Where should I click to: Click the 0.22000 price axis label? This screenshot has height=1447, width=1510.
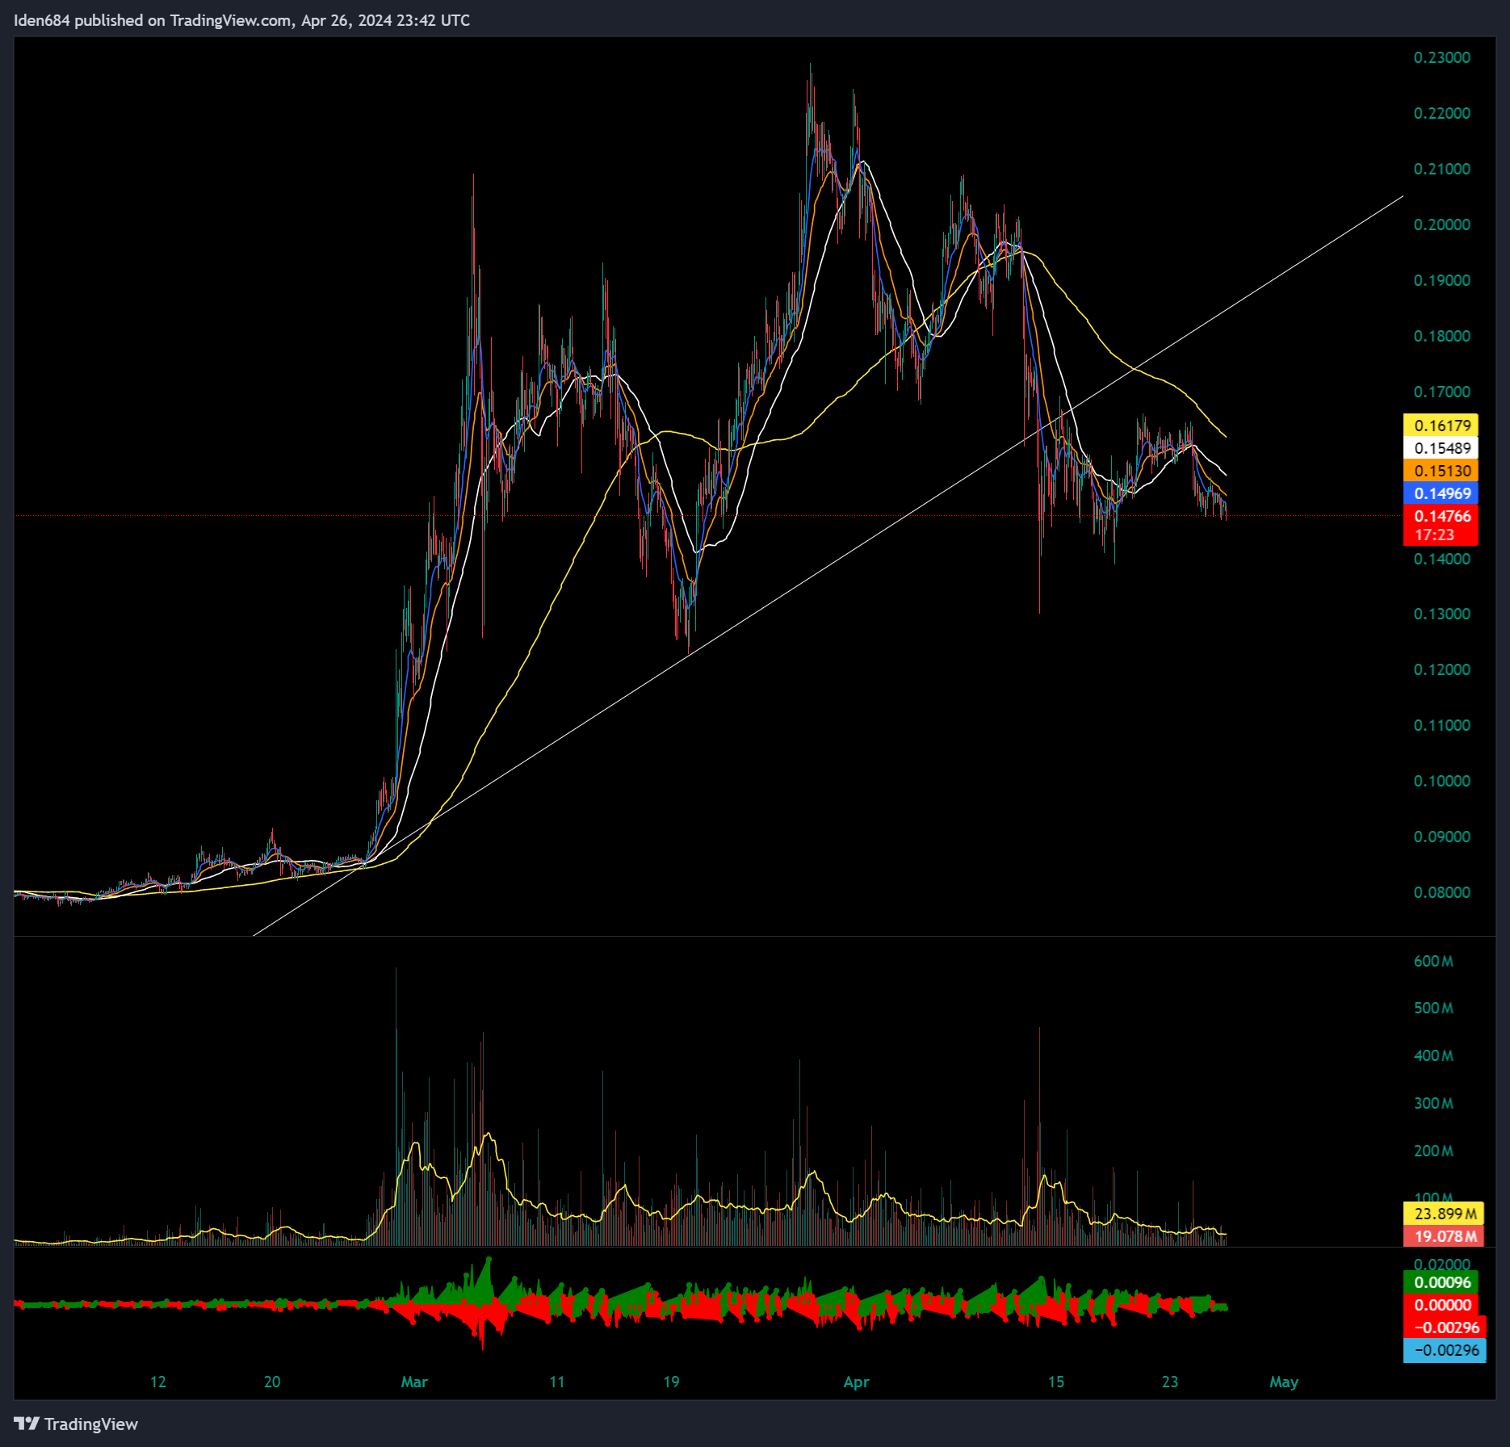pos(1441,113)
